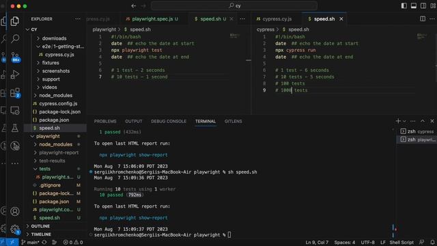The image size is (437, 246).
Task: Expand the downloads folder
Action: [x=55, y=38]
